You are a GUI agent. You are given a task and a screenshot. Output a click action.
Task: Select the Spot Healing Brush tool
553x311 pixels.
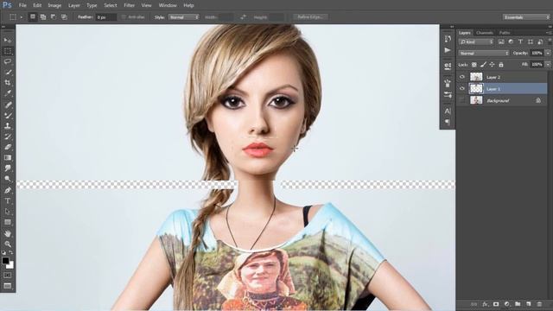[x=8, y=105]
